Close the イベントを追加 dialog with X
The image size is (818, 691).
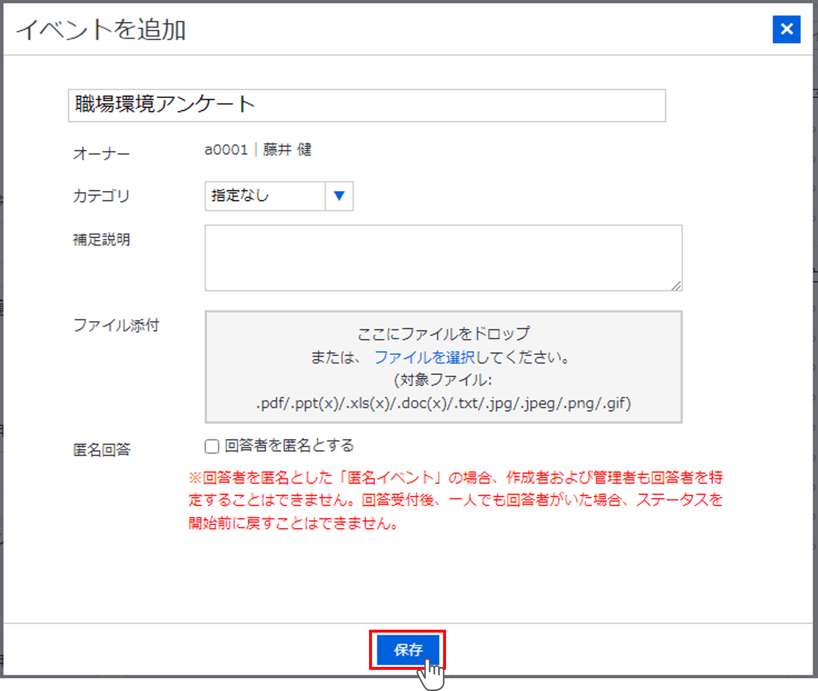click(x=786, y=30)
